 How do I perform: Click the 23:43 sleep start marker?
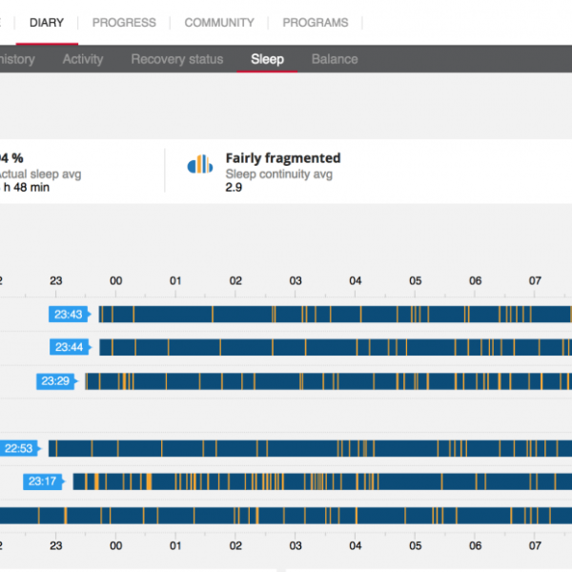tap(70, 314)
